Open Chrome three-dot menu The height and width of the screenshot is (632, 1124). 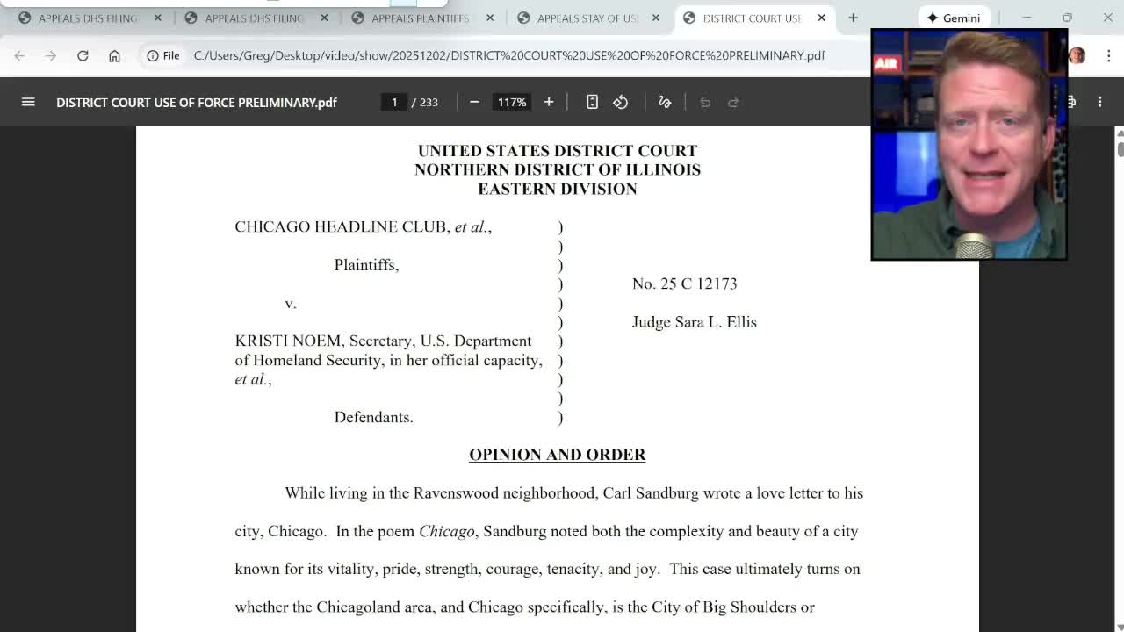click(x=1108, y=55)
